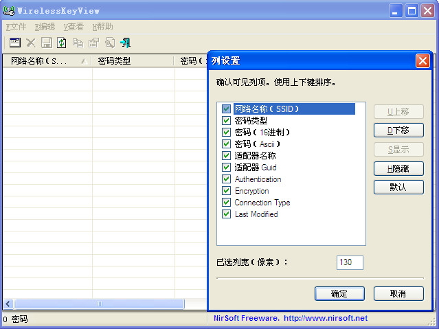
Task: Click the Refresh toolbar icon
Action: pyautogui.click(x=62, y=43)
